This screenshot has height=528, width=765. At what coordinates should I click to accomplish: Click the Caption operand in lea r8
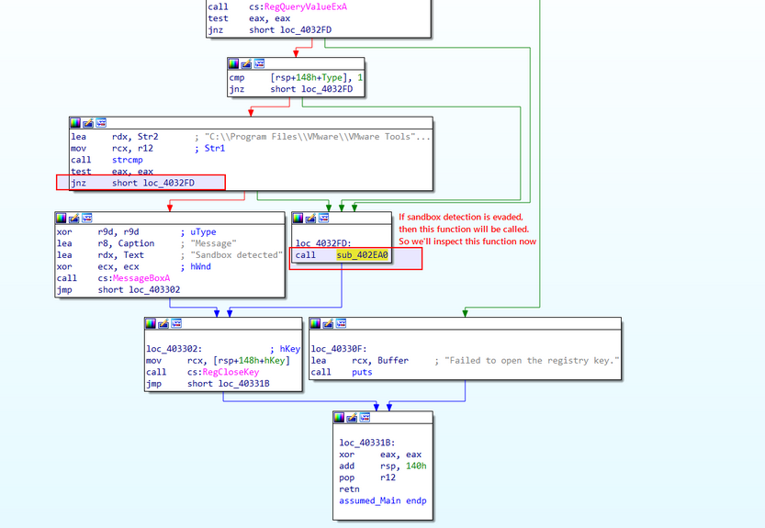click(x=136, y=243)
